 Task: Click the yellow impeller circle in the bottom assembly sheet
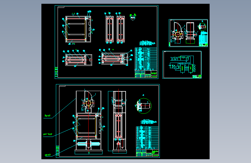tap(88, 103)
